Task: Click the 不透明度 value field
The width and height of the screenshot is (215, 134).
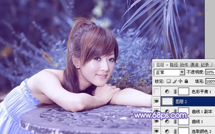Action: click(x=210, y=72)
